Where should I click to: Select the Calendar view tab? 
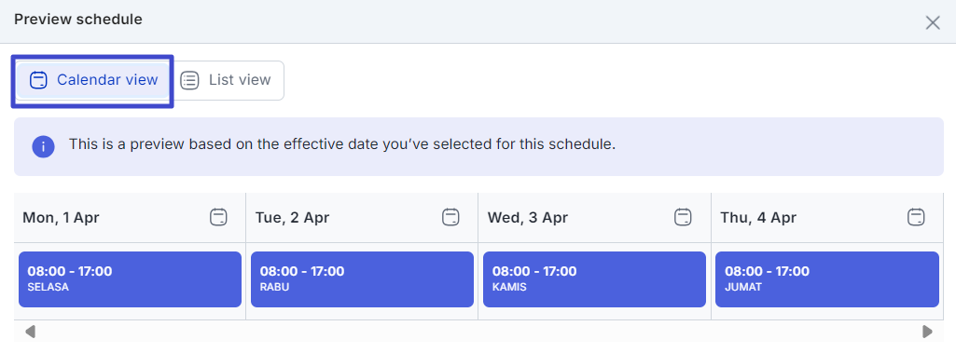coord(93,80)
